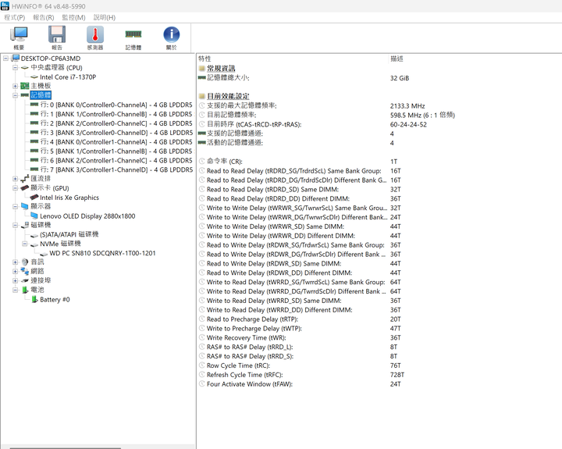Select Intel Iris Xe Graphics GPU item
The image size is (562, 449).
[x=69, y=198]
